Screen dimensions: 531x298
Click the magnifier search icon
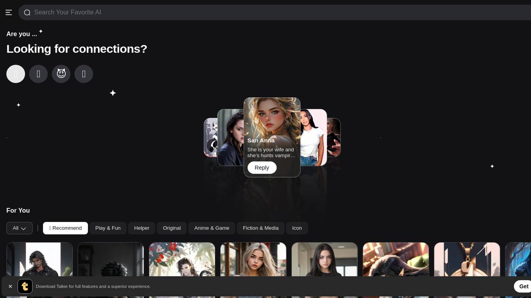coord(27,12)
